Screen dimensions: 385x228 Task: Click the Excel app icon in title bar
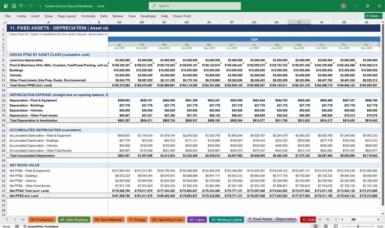tap(6, 6)
